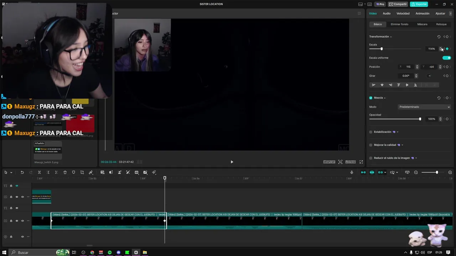This screenshot has width=456, height=256.
Task: Expand the Mejorar la calidad options arrow
Action: pyautogui.click(x=402, y=145)
